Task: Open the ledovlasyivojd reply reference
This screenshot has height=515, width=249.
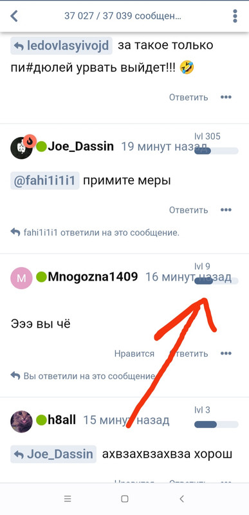Action: [61, 46]
